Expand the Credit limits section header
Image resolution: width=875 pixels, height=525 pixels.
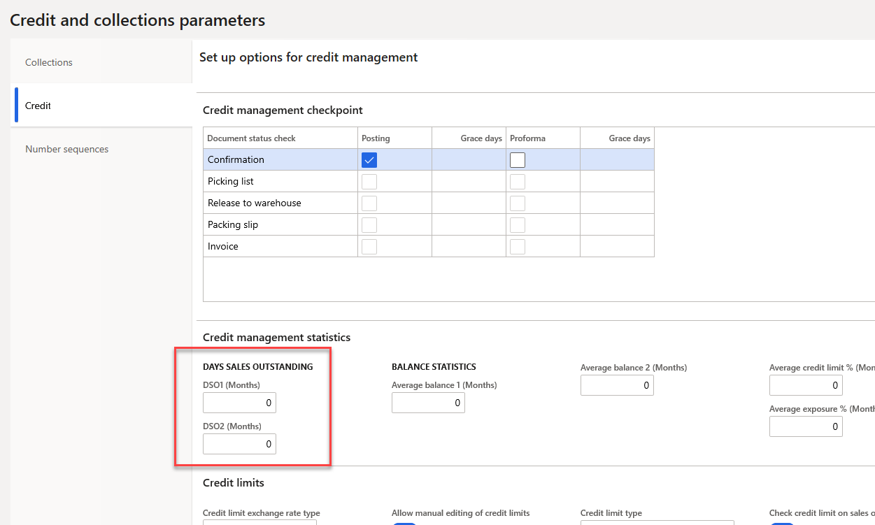234,483
